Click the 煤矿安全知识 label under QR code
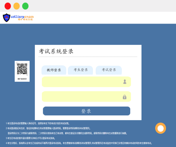176x147 pixels. [x=22, y=79]
